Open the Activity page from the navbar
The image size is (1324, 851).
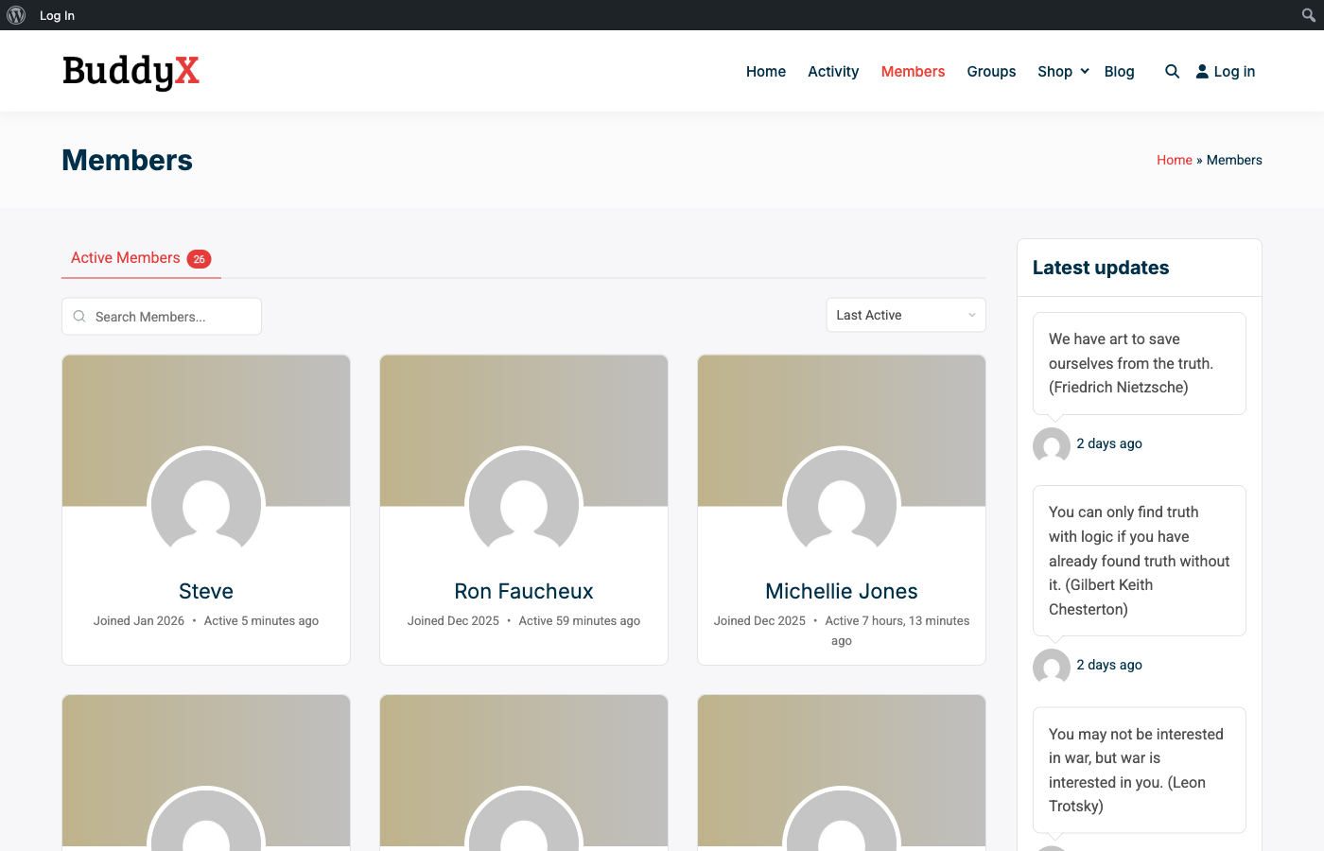coord(833,71)
